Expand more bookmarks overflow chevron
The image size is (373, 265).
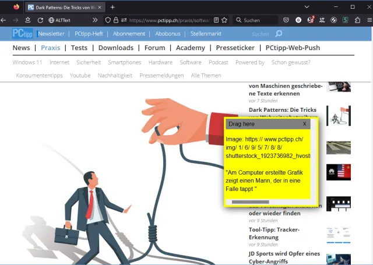[95, 20]
